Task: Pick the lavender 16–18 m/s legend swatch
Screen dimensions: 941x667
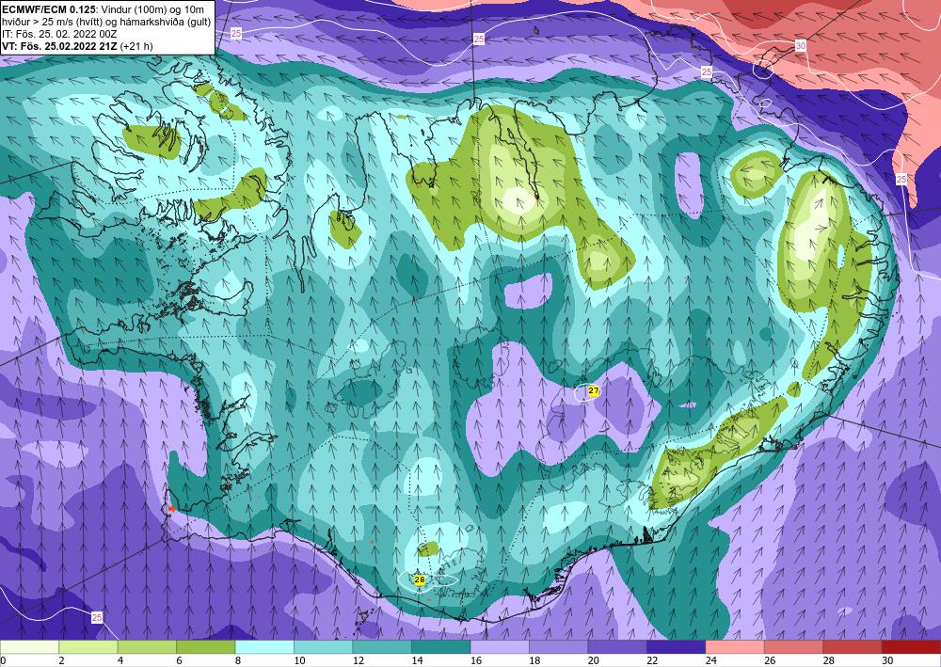Action: coord(500,647)
